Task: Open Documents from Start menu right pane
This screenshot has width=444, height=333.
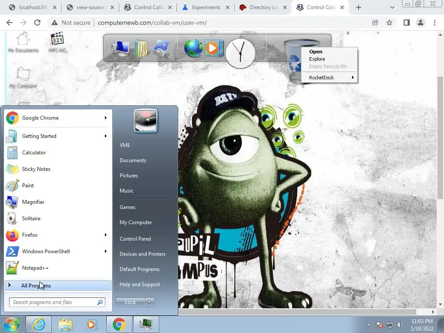Action: tap(133, 160)
